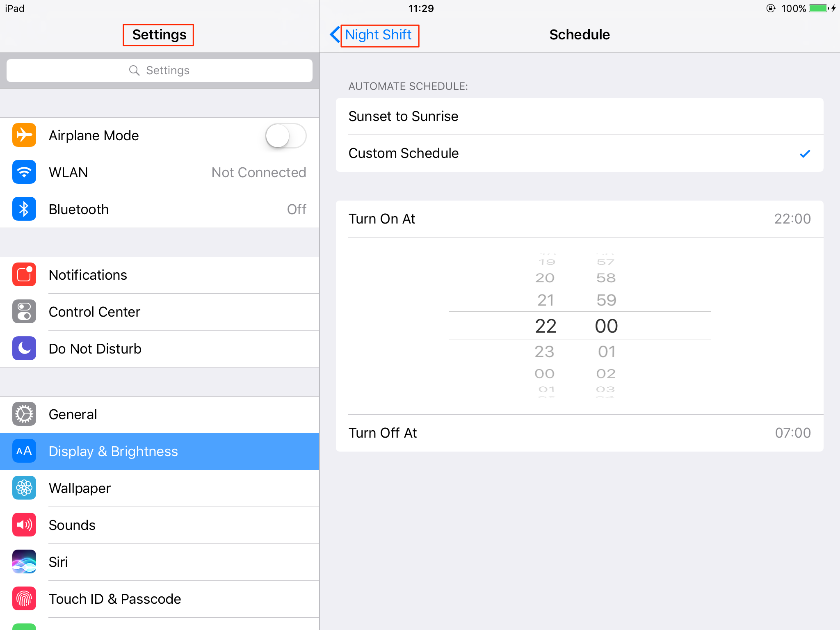
Task: Tap the Control Center icon
Action: pyautogui.click(x=24, y=311)
